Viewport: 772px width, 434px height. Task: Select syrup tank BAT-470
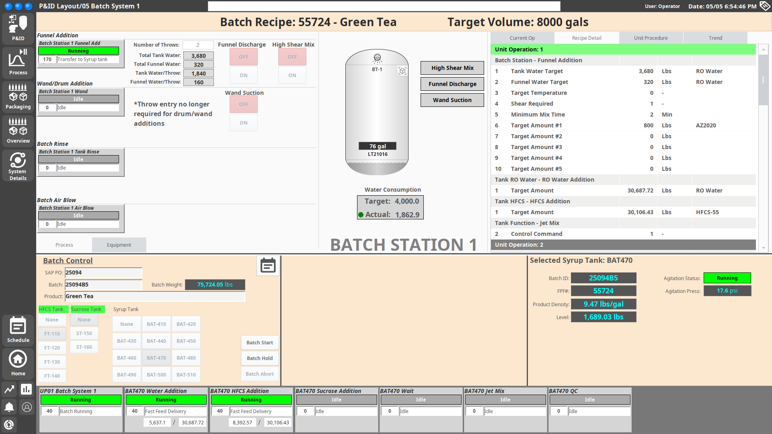(156, 358)
